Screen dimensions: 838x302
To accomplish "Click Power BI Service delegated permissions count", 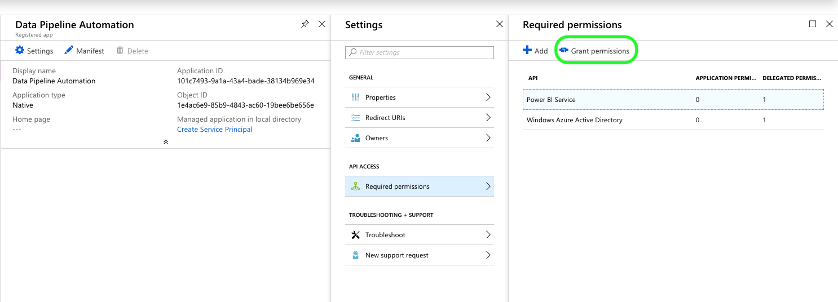I will point(765,100).
